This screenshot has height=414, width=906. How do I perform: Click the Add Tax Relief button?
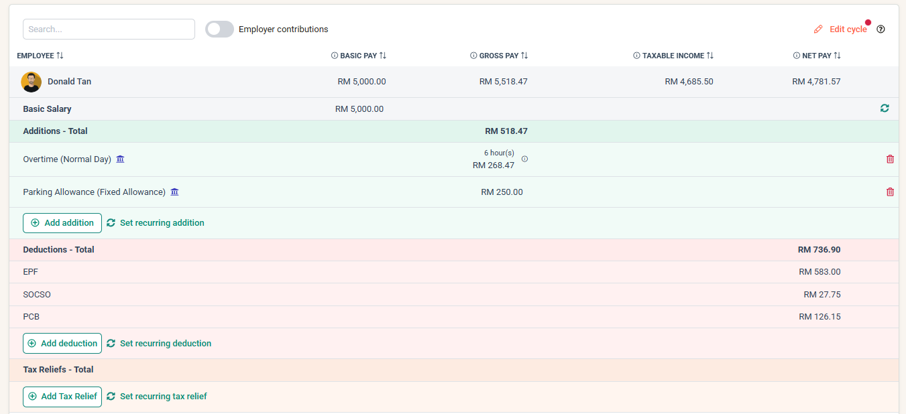(62, 396)
